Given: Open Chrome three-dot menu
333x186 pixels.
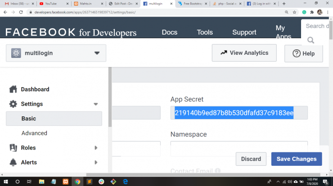Looking at the screenshot, I should click(x=328, y=12).
